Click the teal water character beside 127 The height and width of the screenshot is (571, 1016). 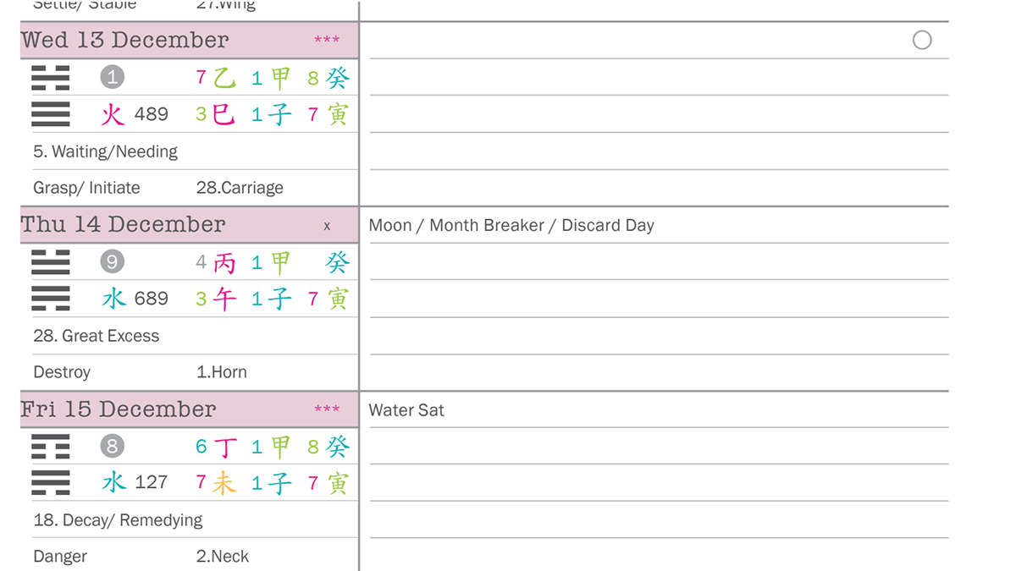point(113,482)
